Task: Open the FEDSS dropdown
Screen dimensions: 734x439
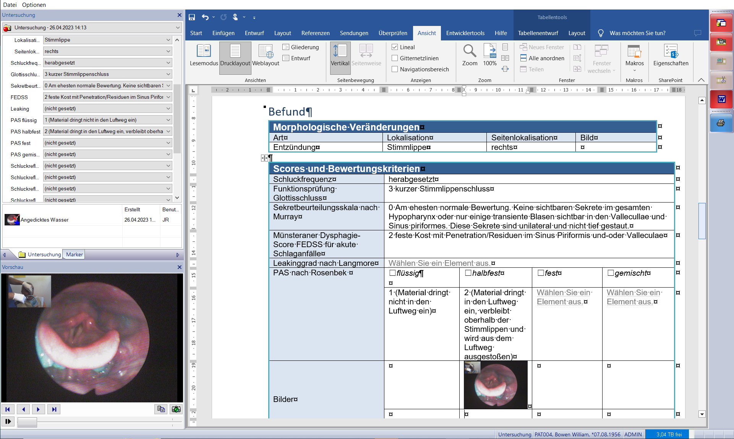Action: coord(168,97)
